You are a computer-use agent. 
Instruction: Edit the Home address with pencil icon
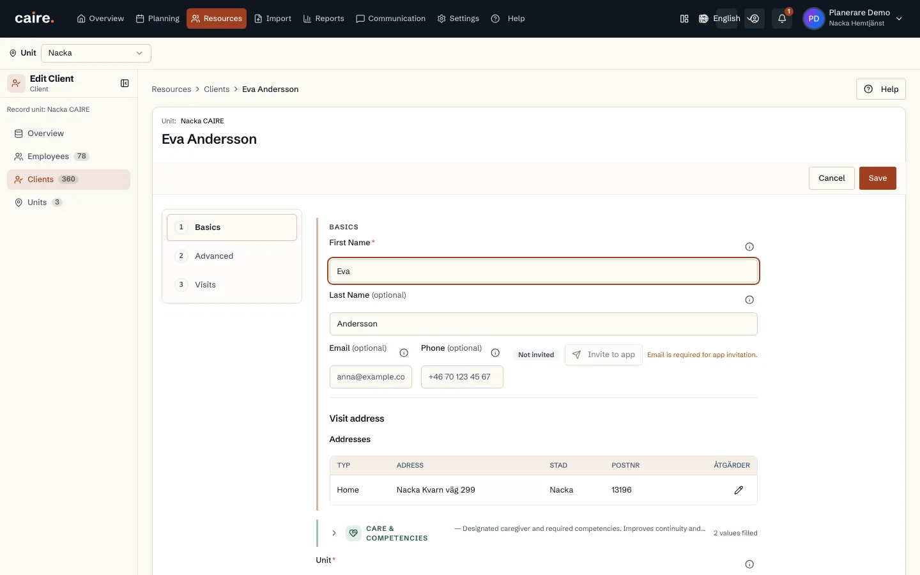point(739,490)
